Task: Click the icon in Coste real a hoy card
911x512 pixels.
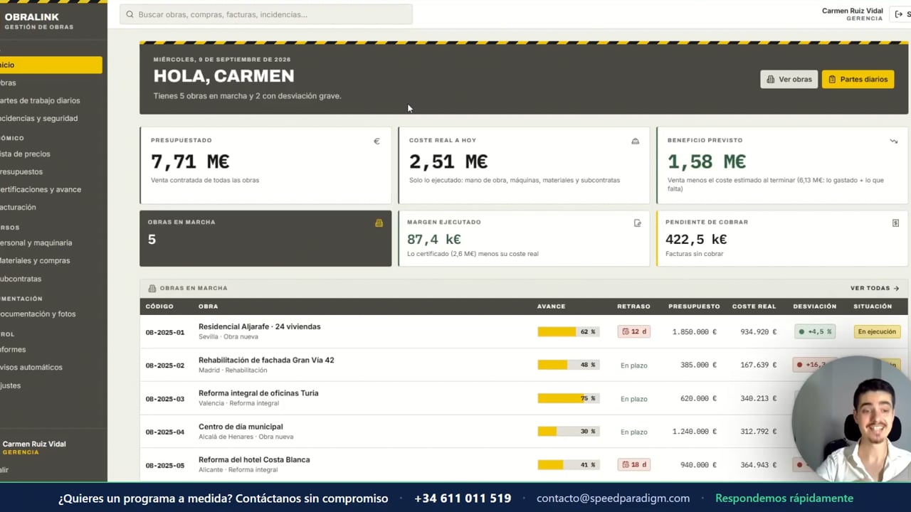Action: coord(635,142)
